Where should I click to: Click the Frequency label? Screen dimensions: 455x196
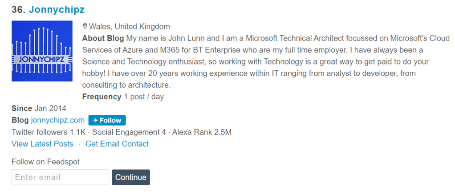tap(102, 97)
